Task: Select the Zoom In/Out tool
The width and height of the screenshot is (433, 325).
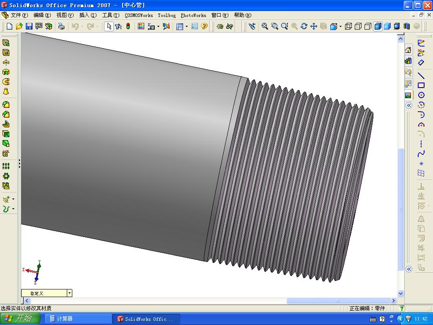Action: tap(285, 26)
